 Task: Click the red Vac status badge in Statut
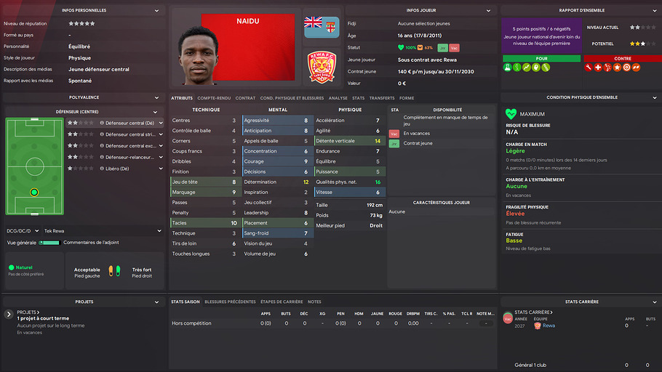tap(454, 48)
